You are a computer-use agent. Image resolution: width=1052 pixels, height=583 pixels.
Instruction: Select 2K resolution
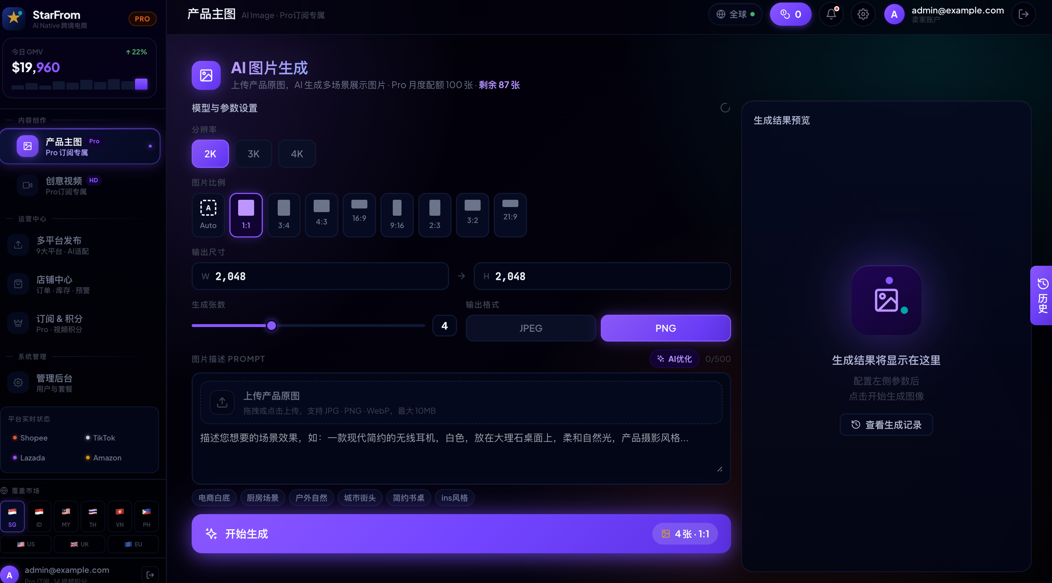210,154
